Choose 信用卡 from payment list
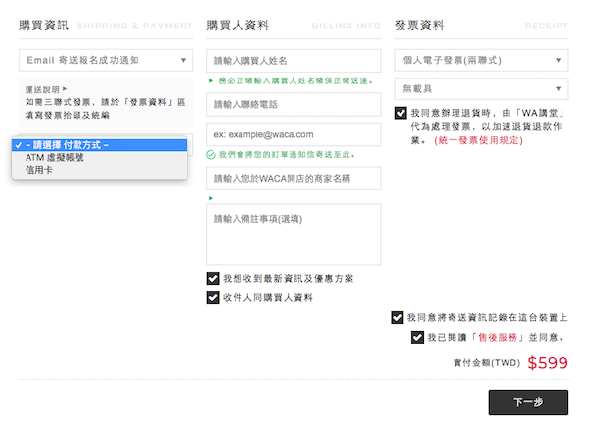589x424 pixels. pos(99,170)
